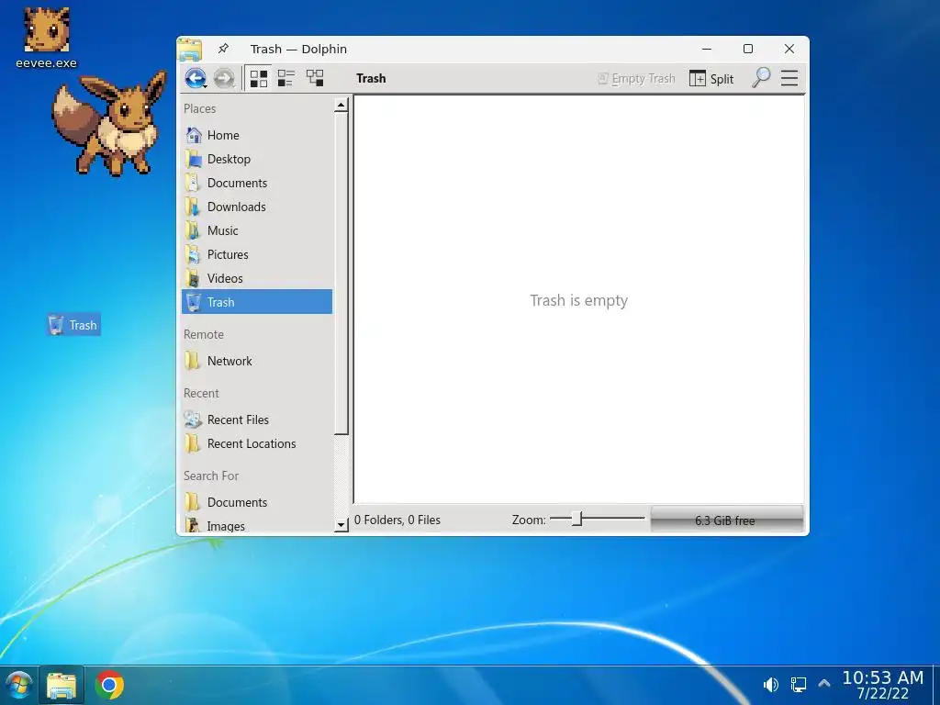
Task: Click the taskbar clock showing 10:53 AM
Action: point(882,685)
